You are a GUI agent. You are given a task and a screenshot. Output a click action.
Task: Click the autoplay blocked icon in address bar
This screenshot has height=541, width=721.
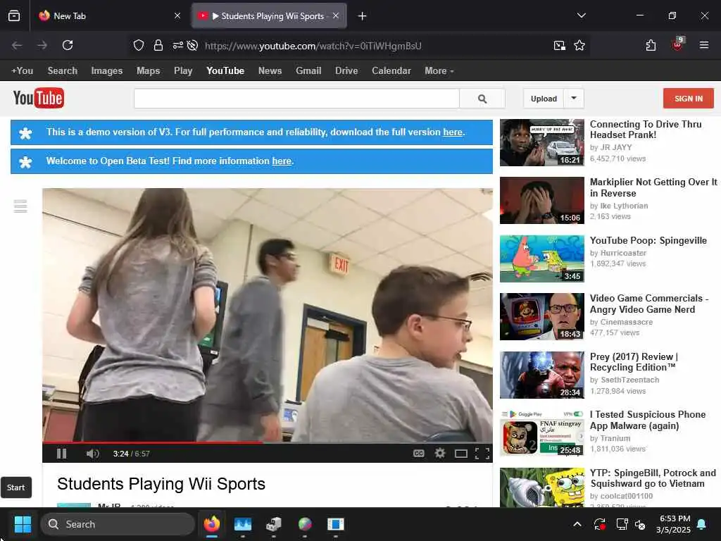[193, 45]
